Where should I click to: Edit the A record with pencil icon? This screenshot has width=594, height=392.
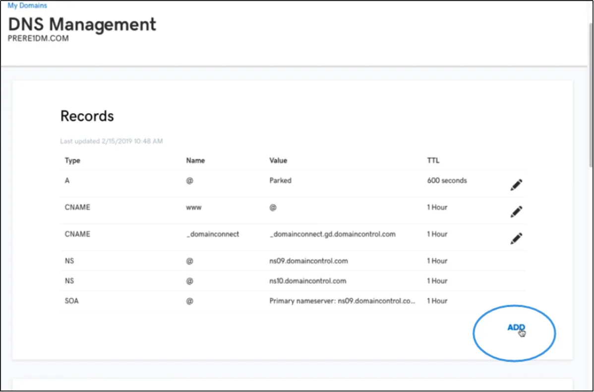516,185
